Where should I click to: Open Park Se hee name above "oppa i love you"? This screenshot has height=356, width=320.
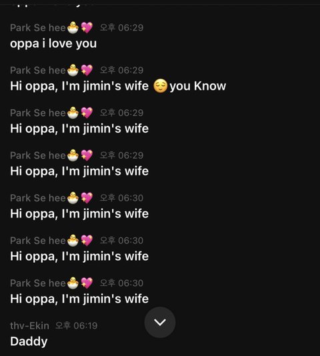pyautogui.click(x=38, y=28)
